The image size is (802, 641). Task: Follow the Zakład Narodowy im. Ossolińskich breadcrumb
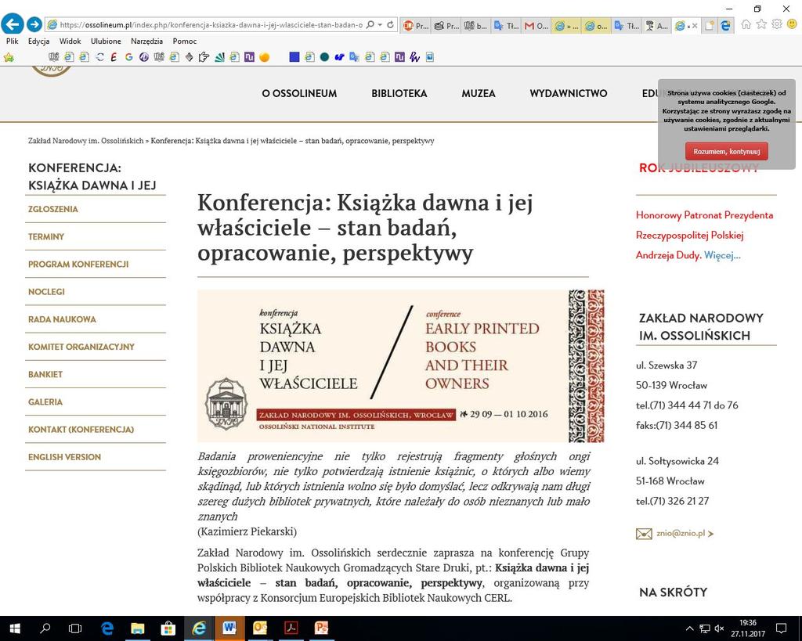86,141
